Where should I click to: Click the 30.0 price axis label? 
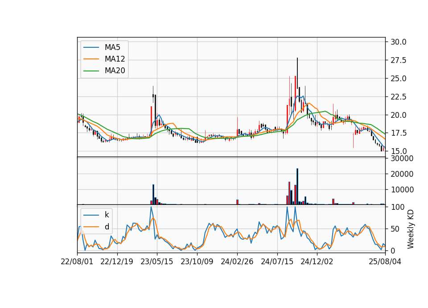399,42
